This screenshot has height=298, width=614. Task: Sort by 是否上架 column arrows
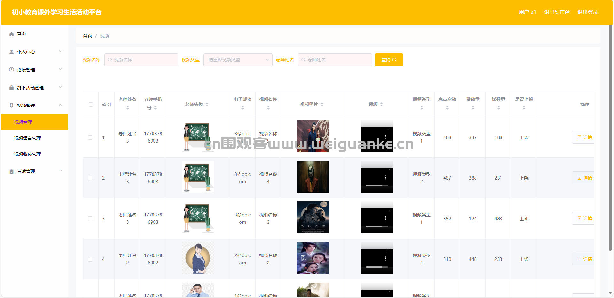click(x=524, y=108)
